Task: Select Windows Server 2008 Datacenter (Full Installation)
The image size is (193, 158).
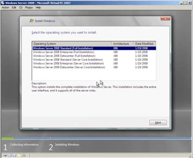Action: pyautogui.click(x=94, y=56)
